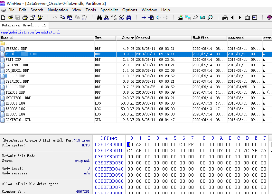
Task: Click the Print icon in toolbar
Action: coord(25,17)
